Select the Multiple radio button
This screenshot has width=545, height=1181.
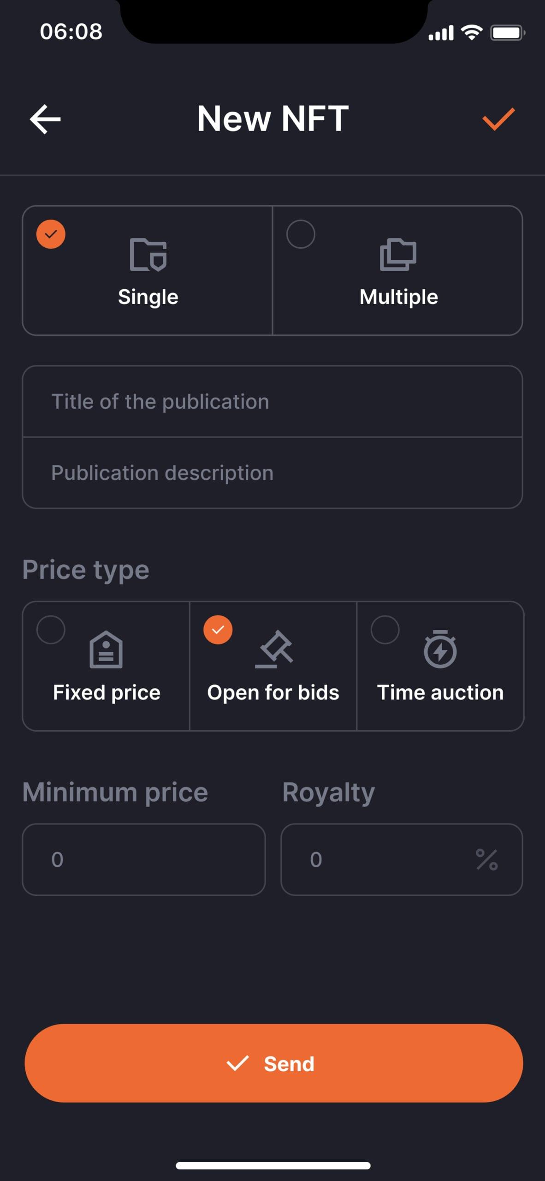click(x=301, y=234)
